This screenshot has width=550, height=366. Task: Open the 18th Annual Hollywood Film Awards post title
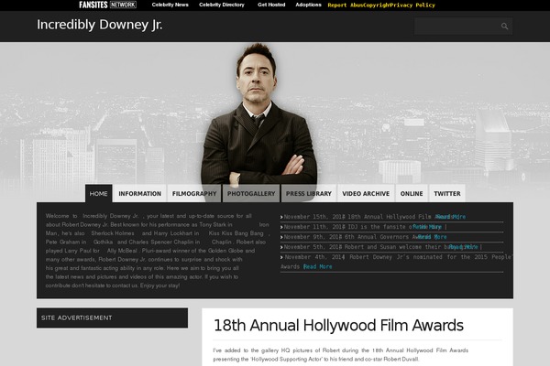click(x=338, y=326)
